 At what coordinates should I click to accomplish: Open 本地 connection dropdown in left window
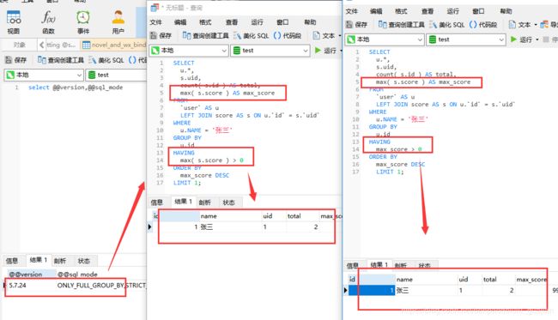click(44, 75)
